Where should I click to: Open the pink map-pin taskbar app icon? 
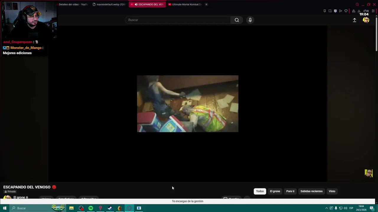(100, 208)
